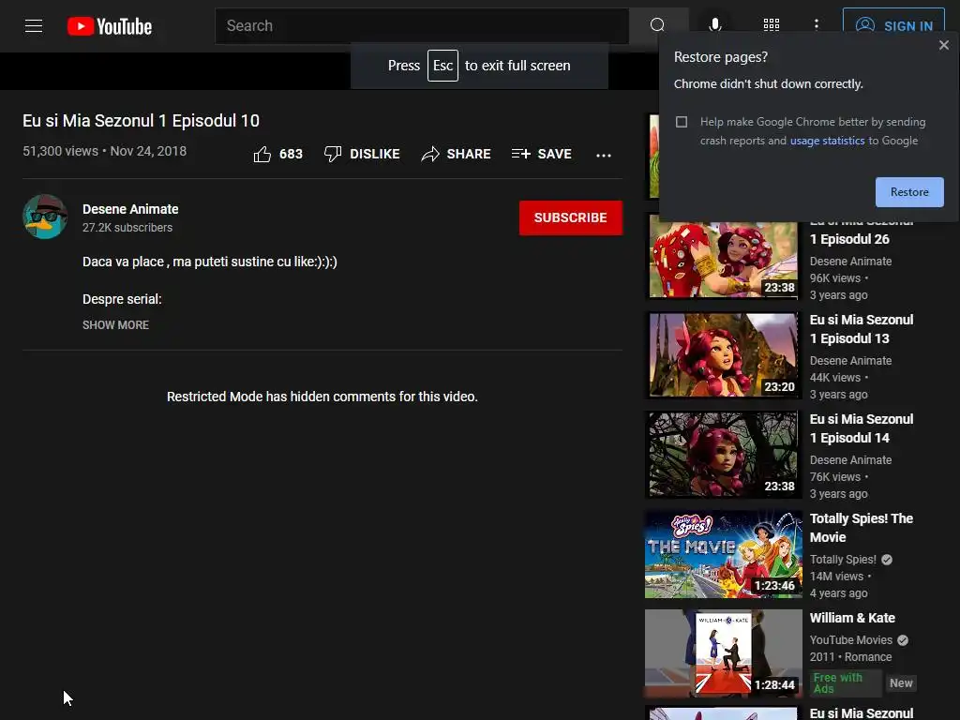
Task: Tick the crash reports checkbox
Action: pos(682,122)
